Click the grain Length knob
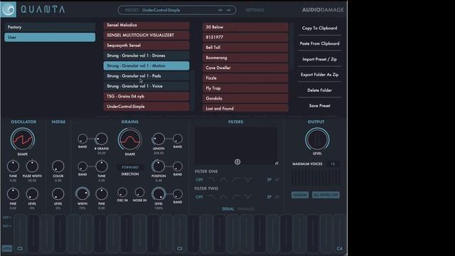 click(159, 139)
